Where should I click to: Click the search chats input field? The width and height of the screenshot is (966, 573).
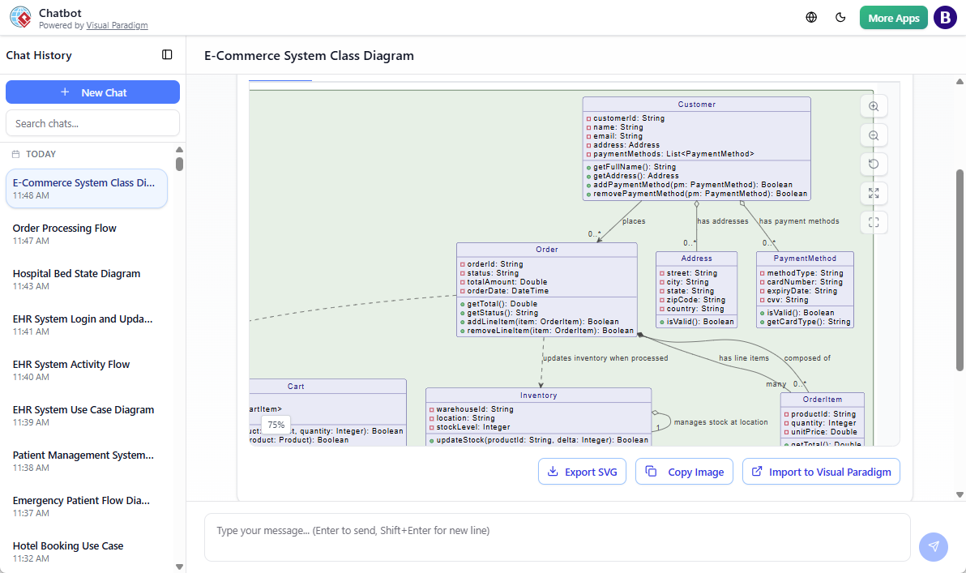click(x=92, y=122)
